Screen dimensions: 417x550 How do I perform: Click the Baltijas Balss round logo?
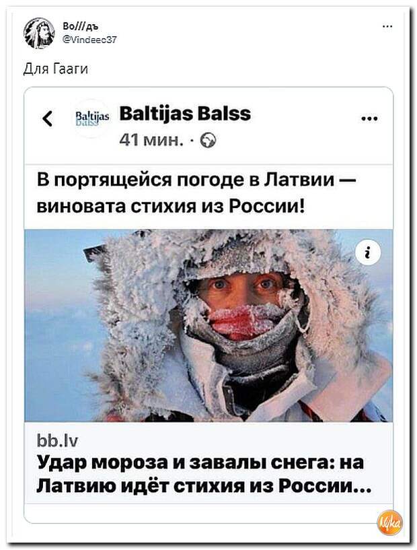92,118
